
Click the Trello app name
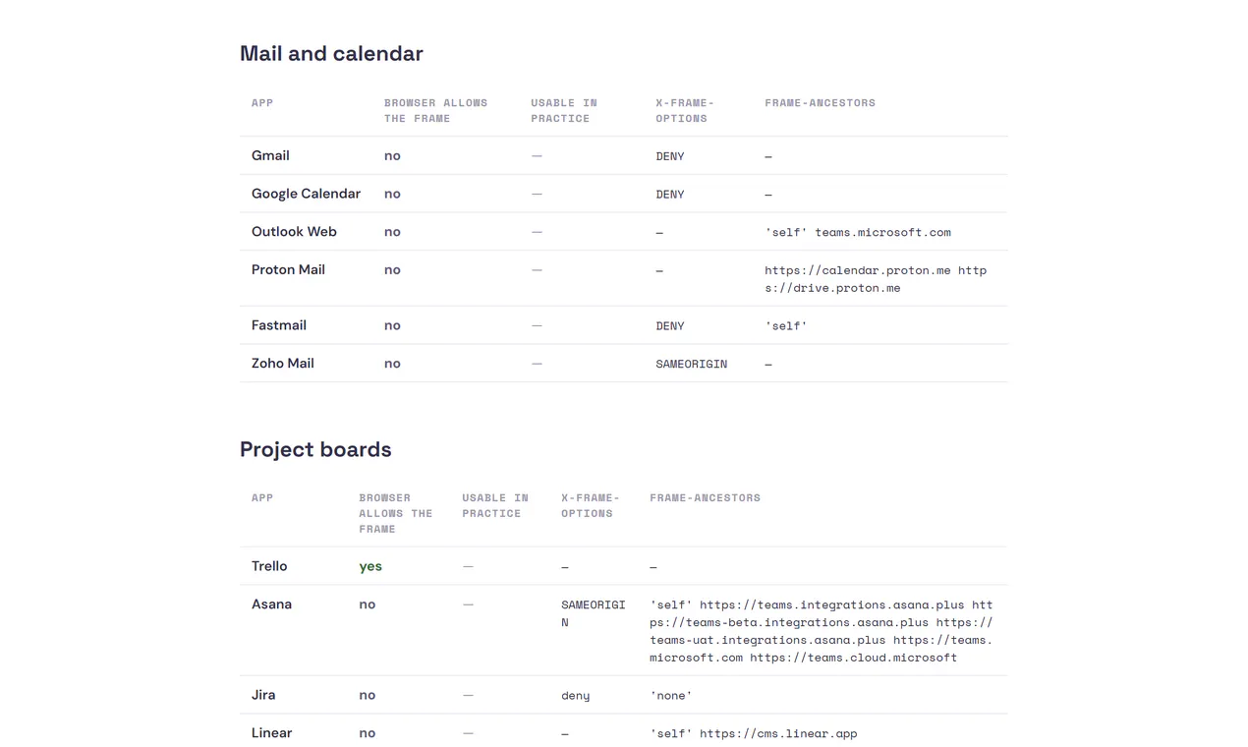[269, 566]
